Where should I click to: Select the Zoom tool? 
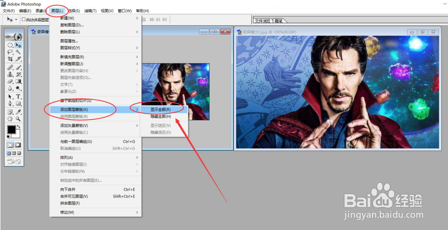click(x=18, y=119)
